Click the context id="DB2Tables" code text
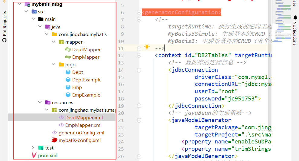The width and height of the screenshot is (299, 161). (x=193, y=55)
